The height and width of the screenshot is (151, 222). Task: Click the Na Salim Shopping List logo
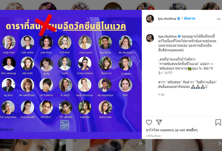(x=65, y=125)
